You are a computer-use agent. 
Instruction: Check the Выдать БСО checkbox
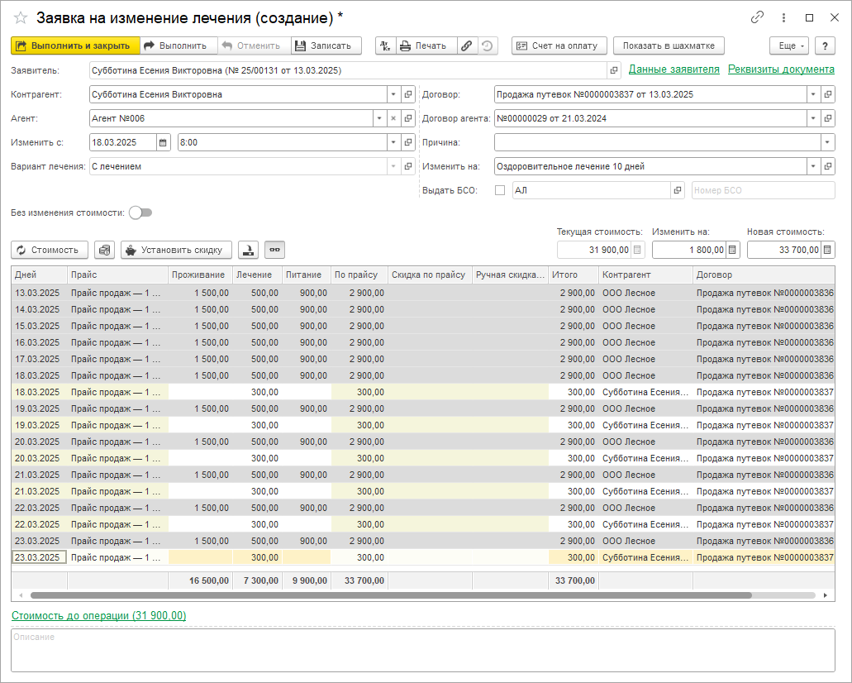point(499,190)
